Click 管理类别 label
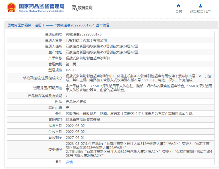This screenshot has width=219, height=169. [x=55, y=64]
